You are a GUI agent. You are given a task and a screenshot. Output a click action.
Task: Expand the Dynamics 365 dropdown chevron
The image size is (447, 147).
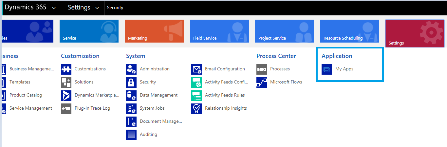(x=54, y=8)
